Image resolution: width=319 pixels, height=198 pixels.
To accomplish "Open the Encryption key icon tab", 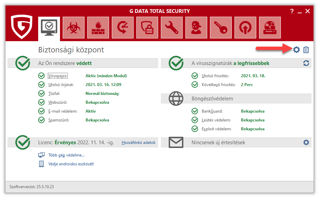I will [221, 28].
